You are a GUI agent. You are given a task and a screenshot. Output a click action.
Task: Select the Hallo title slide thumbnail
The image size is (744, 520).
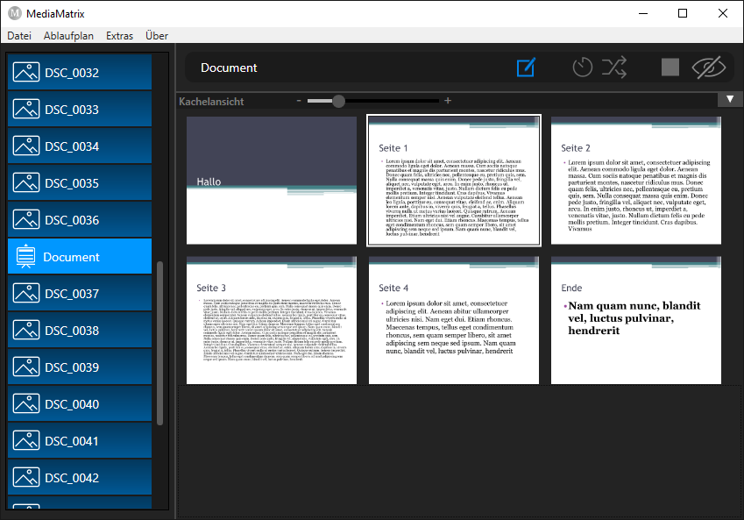pyautogui.click(x=271, y=180)
